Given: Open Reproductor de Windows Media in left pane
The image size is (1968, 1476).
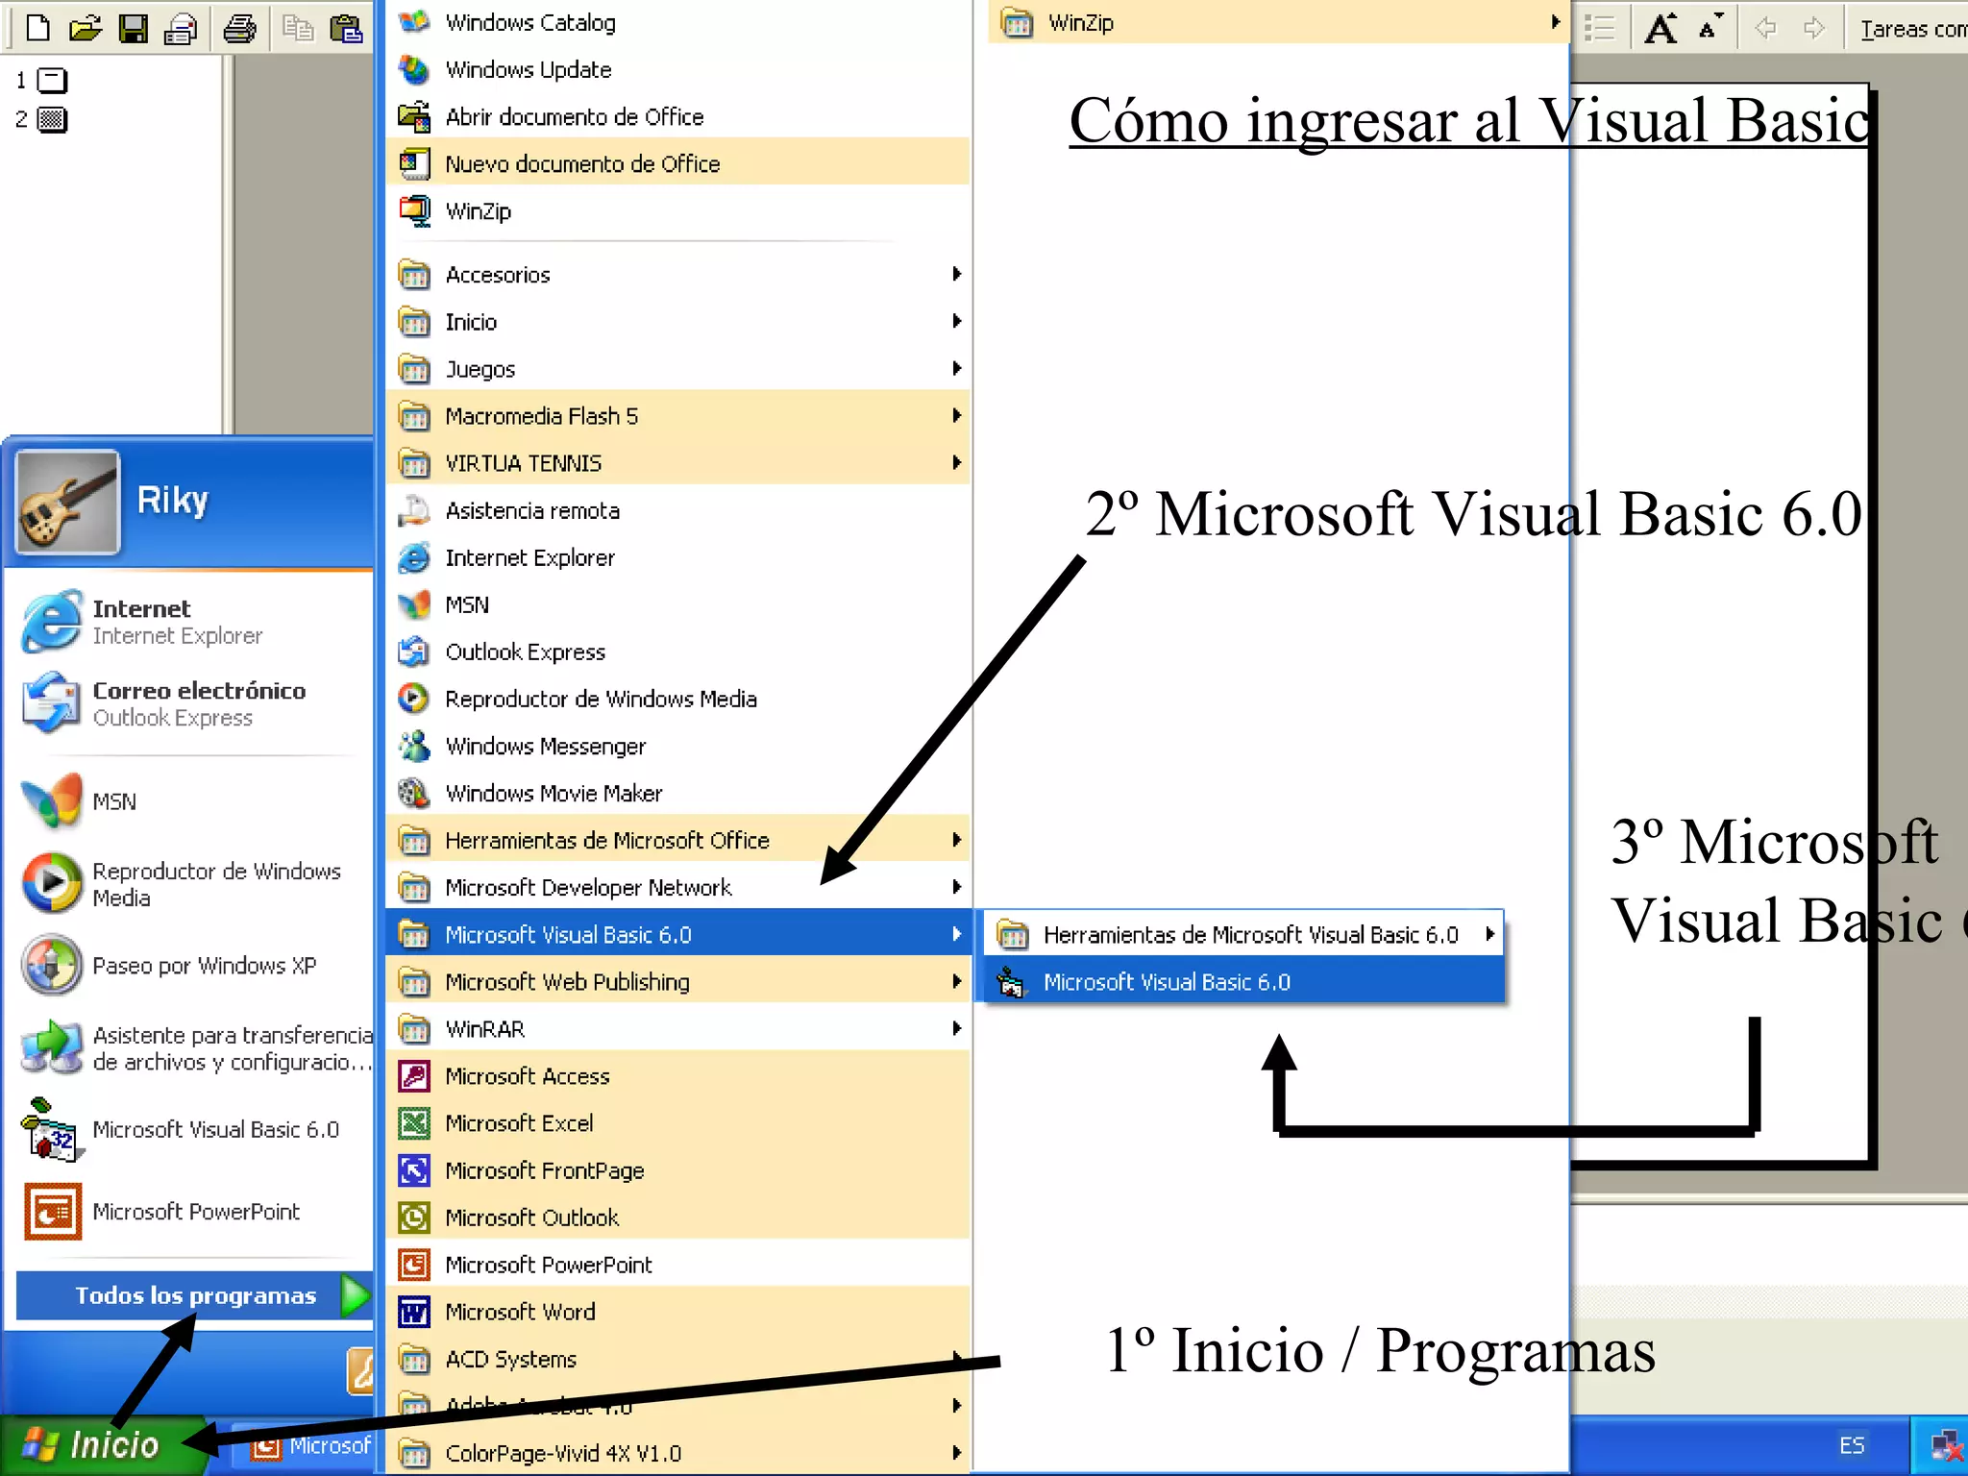Looking at the screenshot, I should (190, 884).
